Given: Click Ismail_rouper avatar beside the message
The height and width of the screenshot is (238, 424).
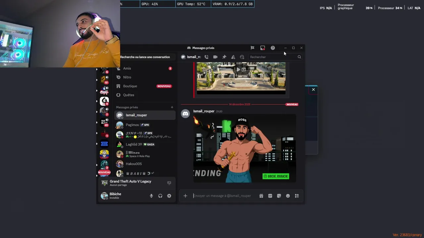Looking at the screenshot, I should click(x=185, y=114).
